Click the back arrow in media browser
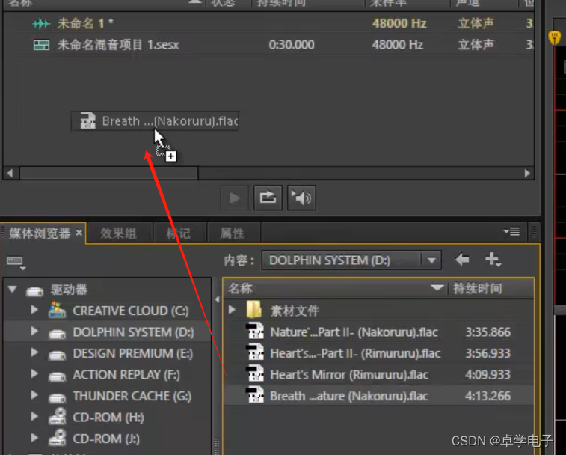The width and height of the screenshot is (566, 455). pos(461,260)
